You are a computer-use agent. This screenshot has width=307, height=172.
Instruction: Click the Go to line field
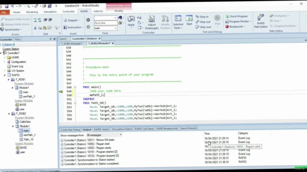(x=106, y=23)
